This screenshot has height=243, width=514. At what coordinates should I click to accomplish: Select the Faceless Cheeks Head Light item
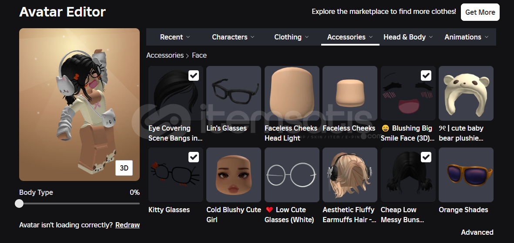292,93
